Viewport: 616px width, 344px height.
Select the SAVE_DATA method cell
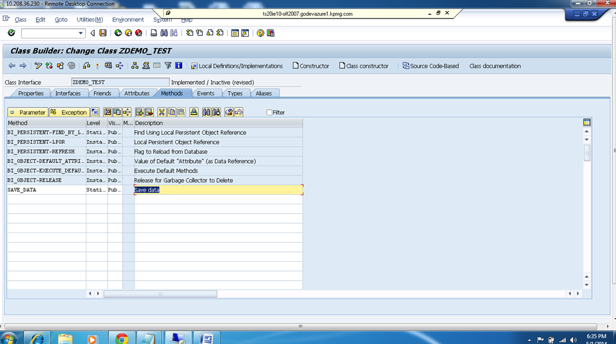pos(46,190)
